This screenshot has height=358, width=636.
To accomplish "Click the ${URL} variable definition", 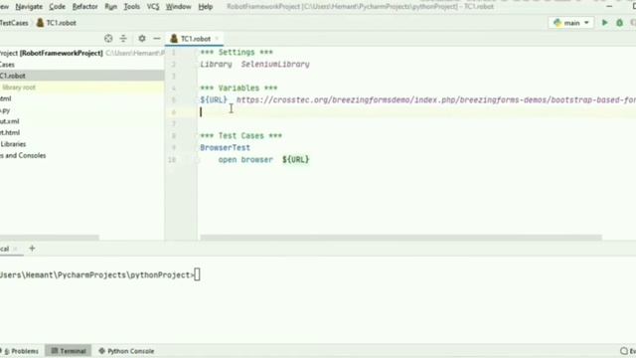I will [214, 99].
